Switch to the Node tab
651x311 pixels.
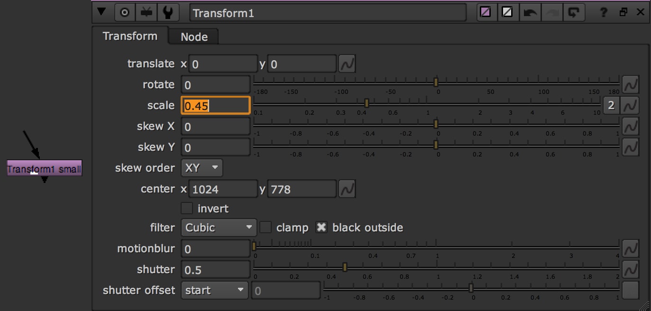point(194,37)
